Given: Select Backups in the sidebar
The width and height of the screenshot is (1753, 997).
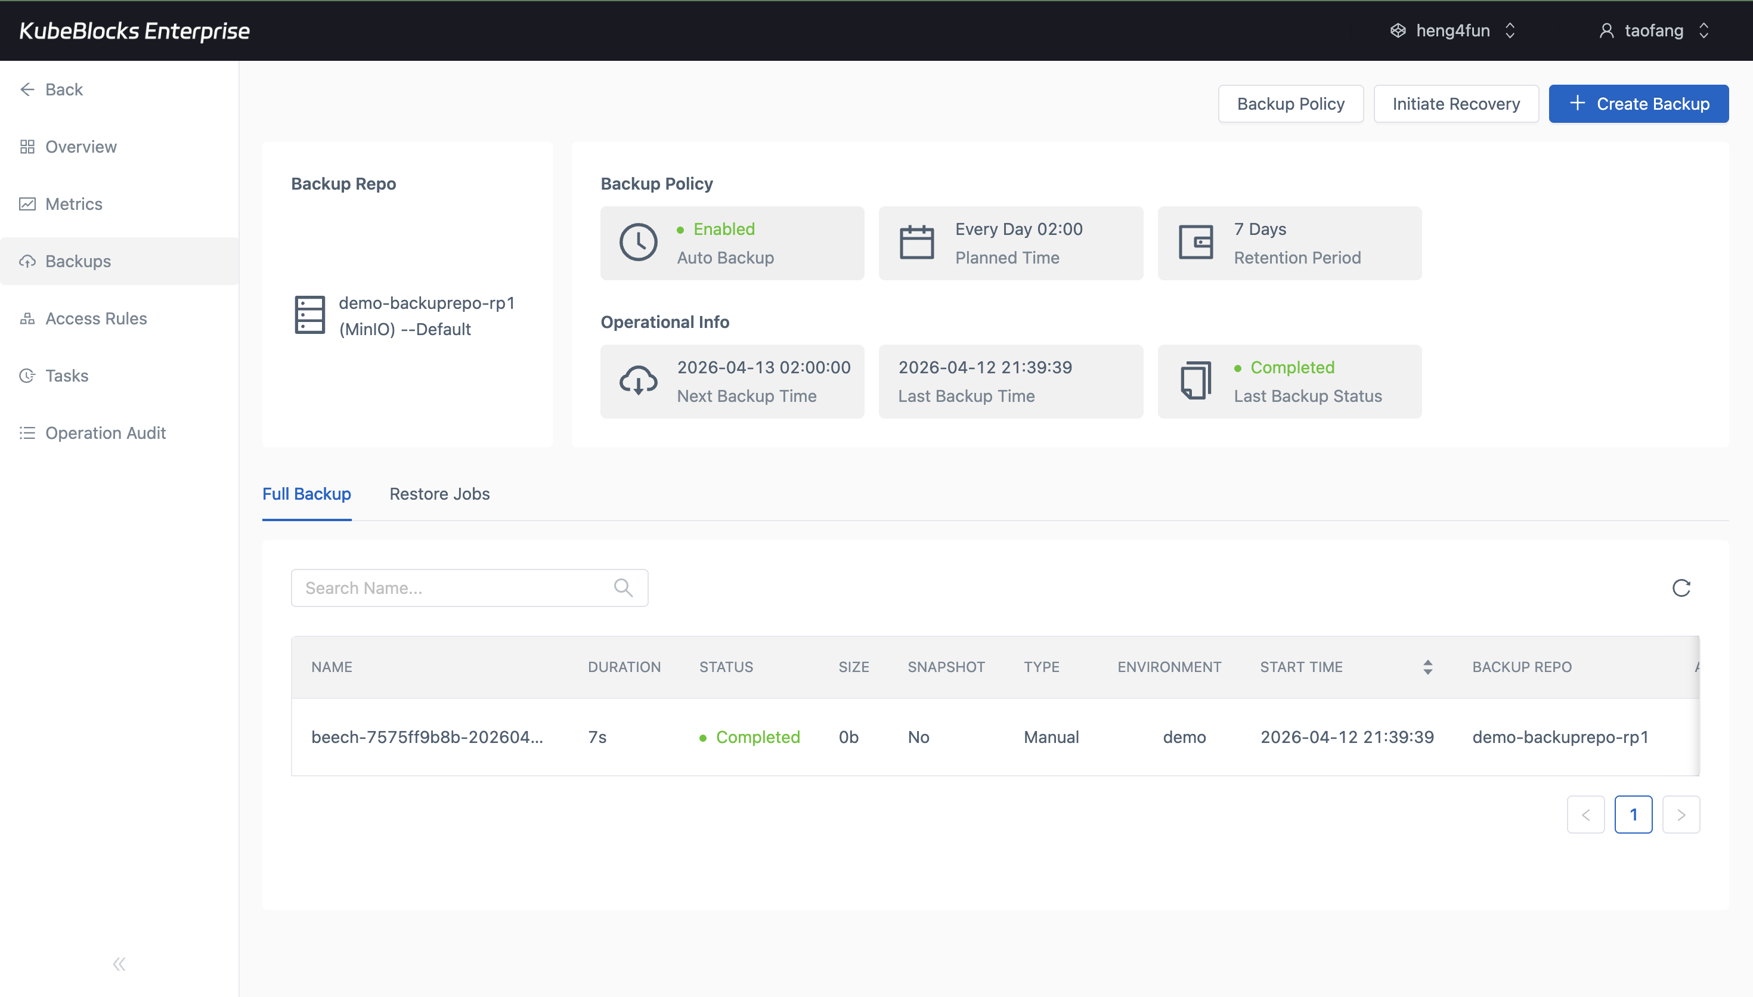Looking at the screenshot, I should [119, 262].
